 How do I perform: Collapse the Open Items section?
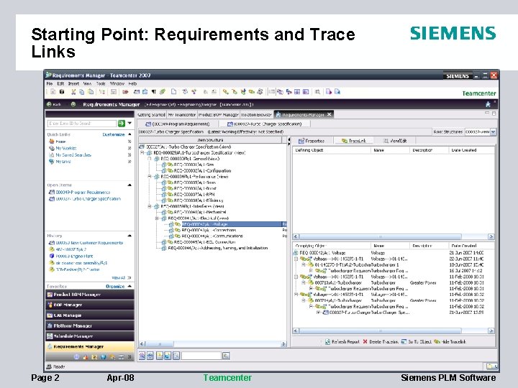click(x=129, y=185)
